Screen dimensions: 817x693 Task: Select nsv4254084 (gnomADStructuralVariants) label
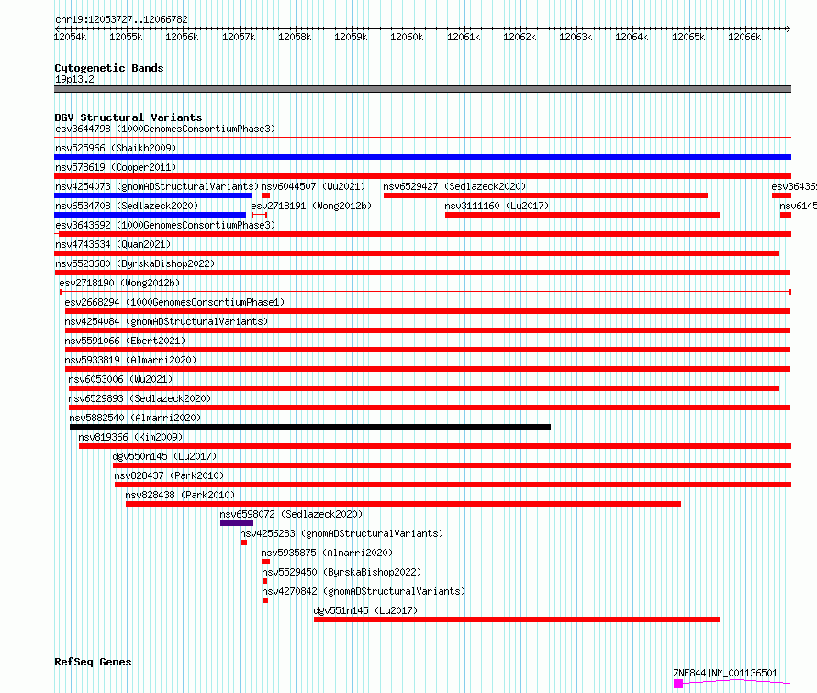pyautogui.click(x=166, y=321)
